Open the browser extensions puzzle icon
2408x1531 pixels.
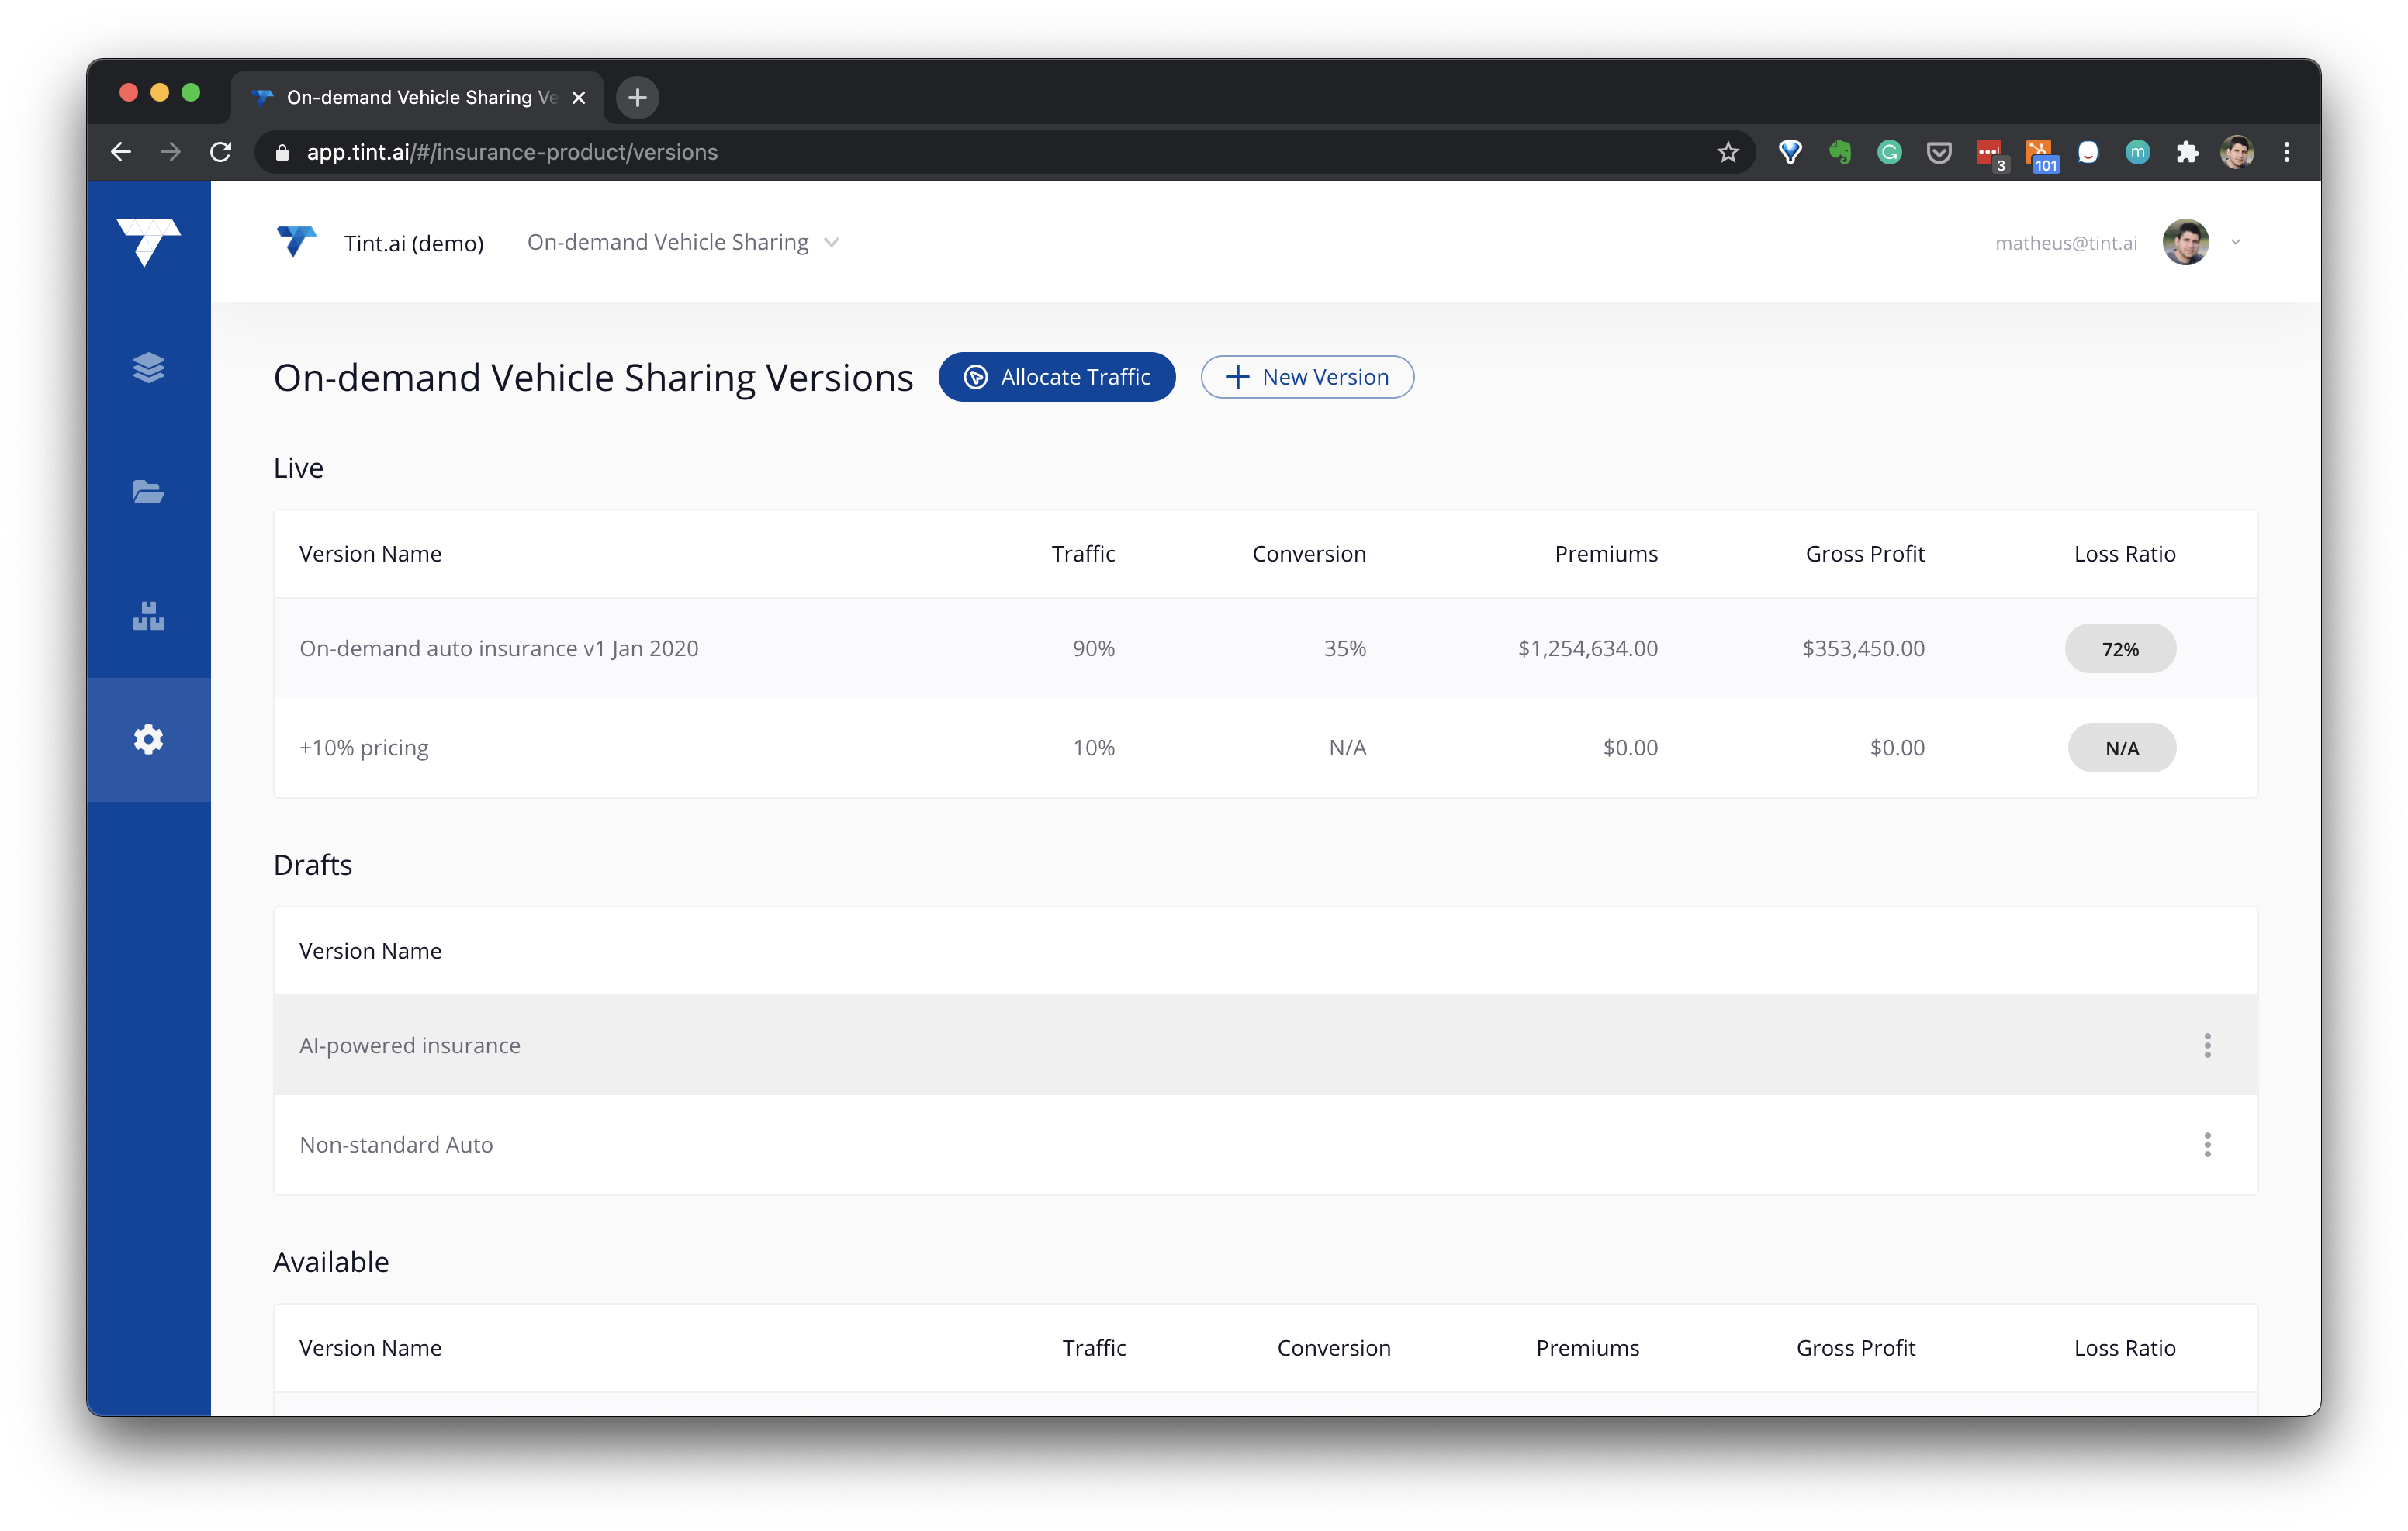click(2188, 152)
